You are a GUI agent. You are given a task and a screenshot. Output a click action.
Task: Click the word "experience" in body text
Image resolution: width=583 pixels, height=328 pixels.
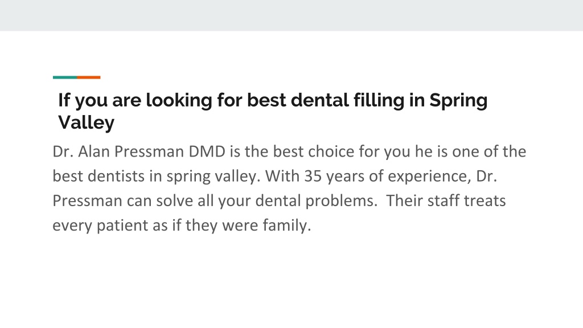coord(428,177)
